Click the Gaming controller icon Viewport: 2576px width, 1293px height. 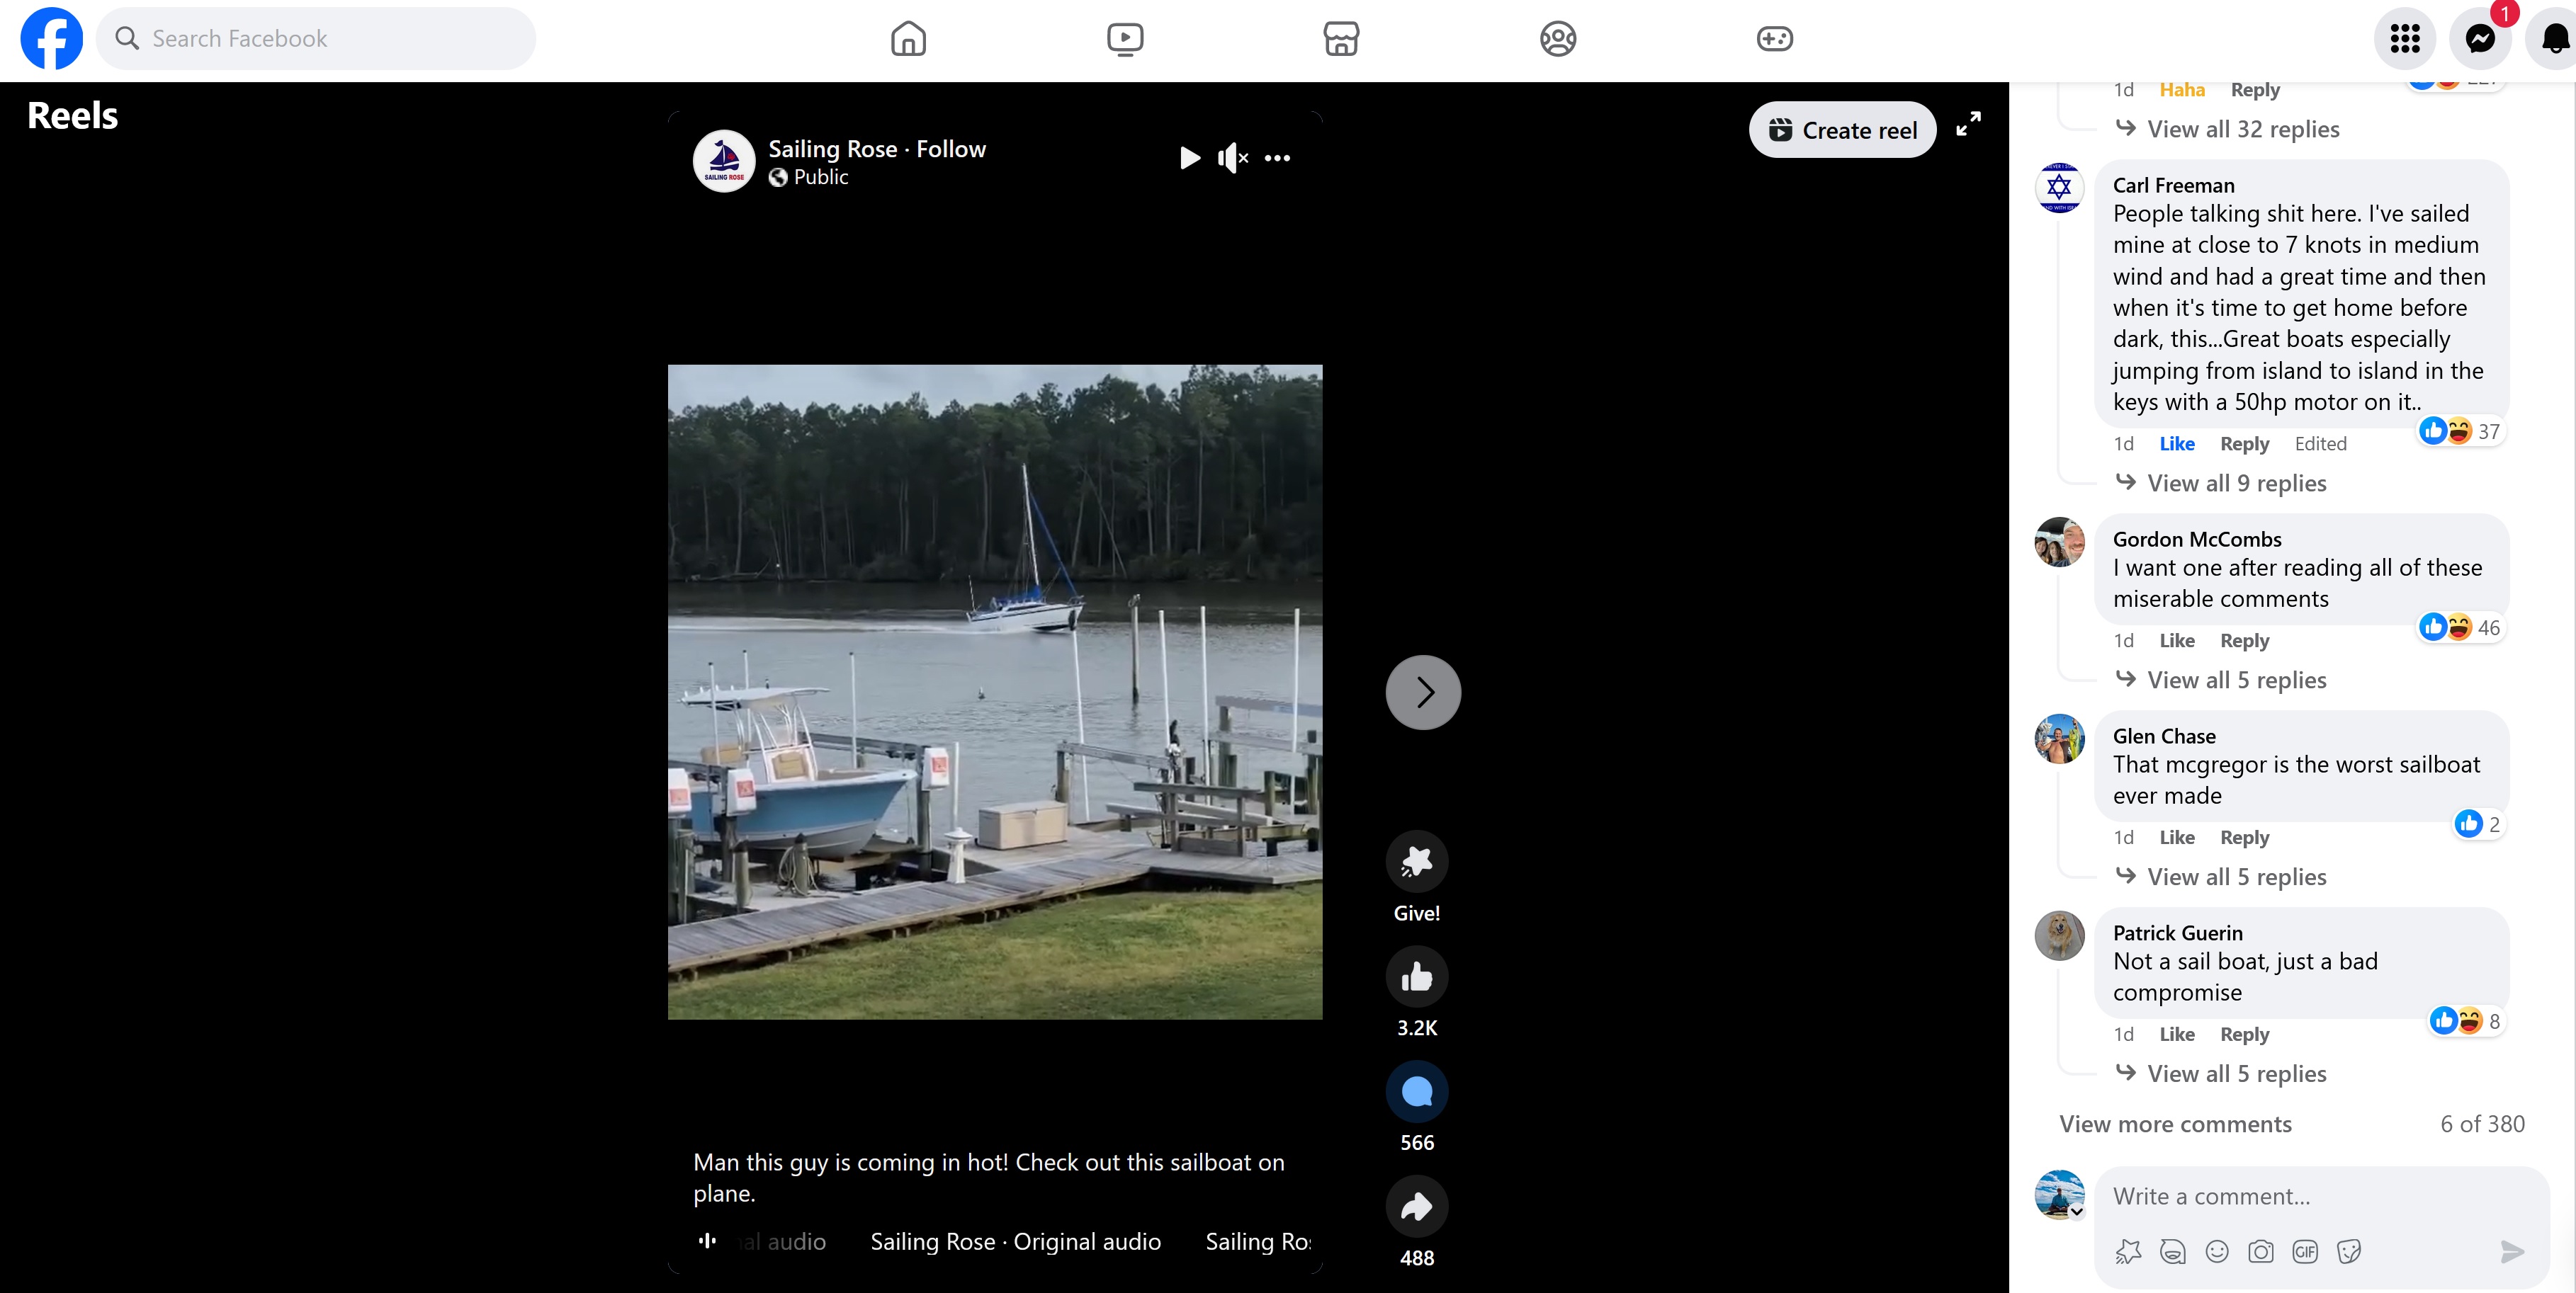point(1774,39)
